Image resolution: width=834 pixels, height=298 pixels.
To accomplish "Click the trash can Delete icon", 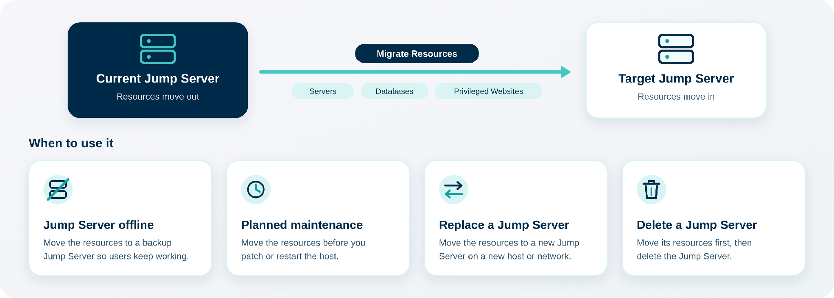I will click(x=651, y=189).
